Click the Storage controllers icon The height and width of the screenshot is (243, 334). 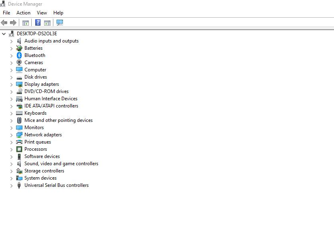pos(19,171)
